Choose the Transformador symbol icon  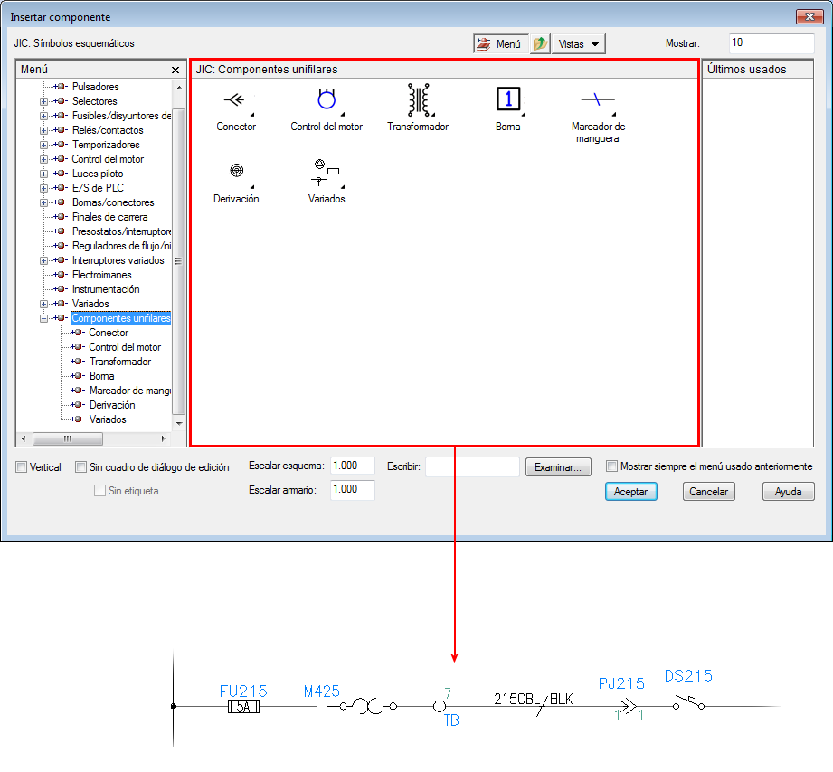click(419, 99)
